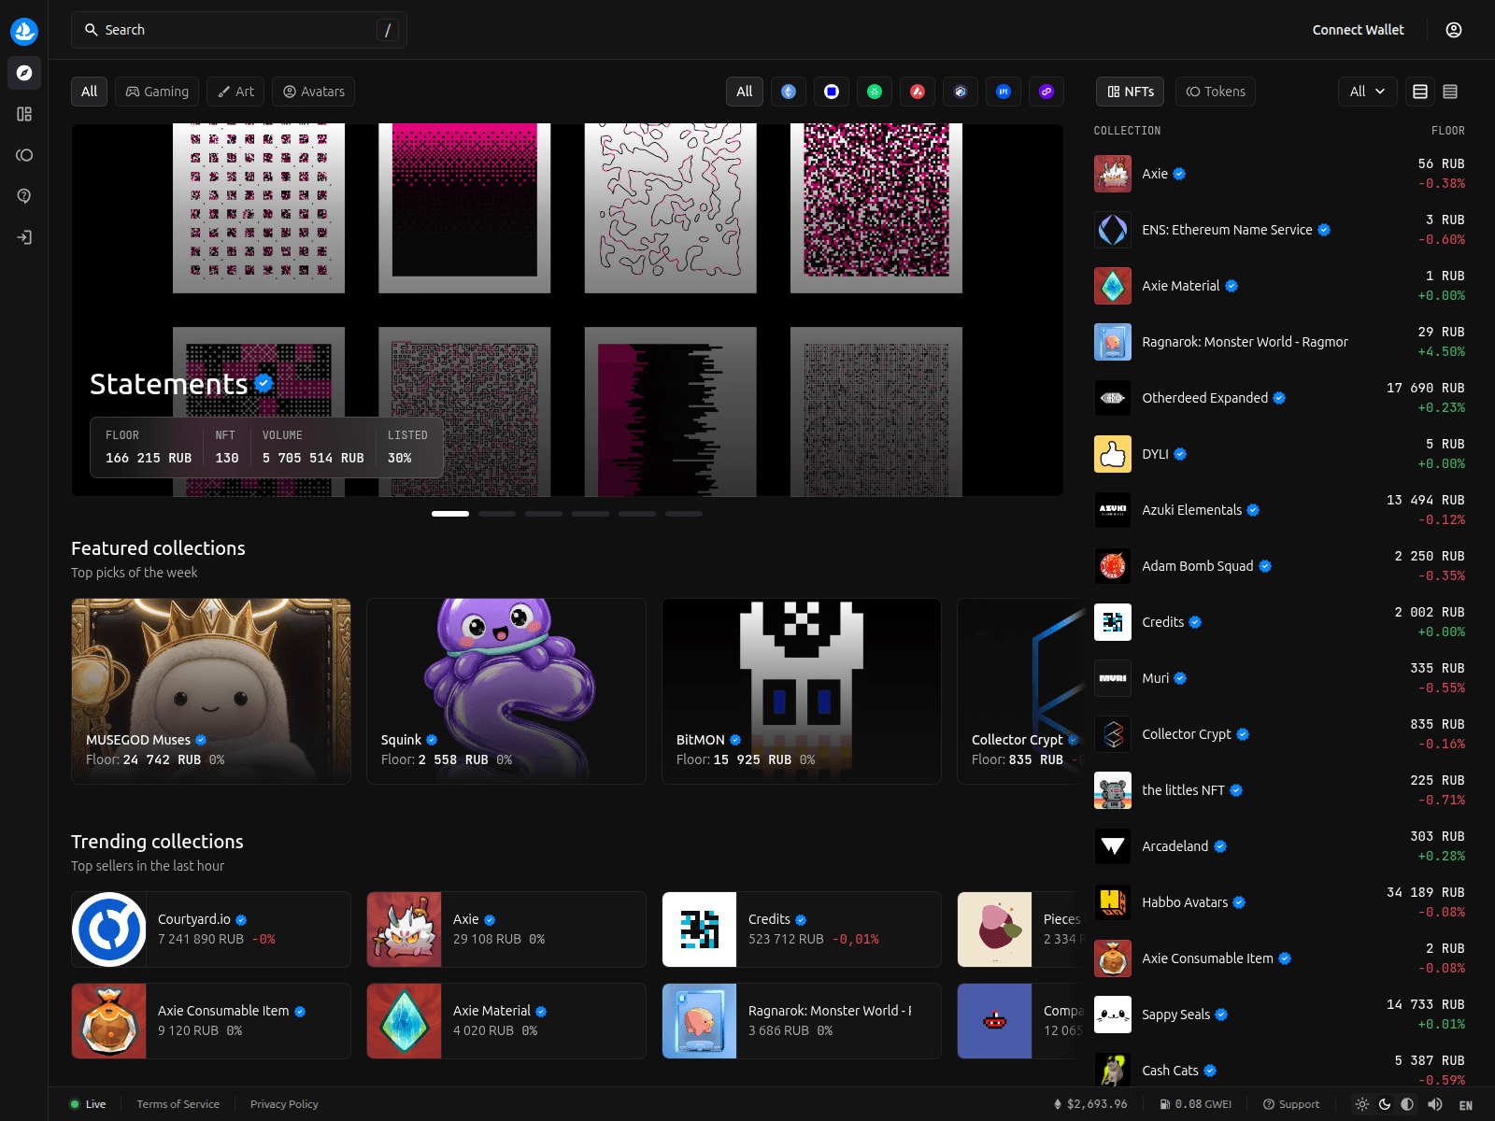This screenshot has width=1495, height=1121.
Task: Open the collections grid sidebar icon
Action: point(24,114)
